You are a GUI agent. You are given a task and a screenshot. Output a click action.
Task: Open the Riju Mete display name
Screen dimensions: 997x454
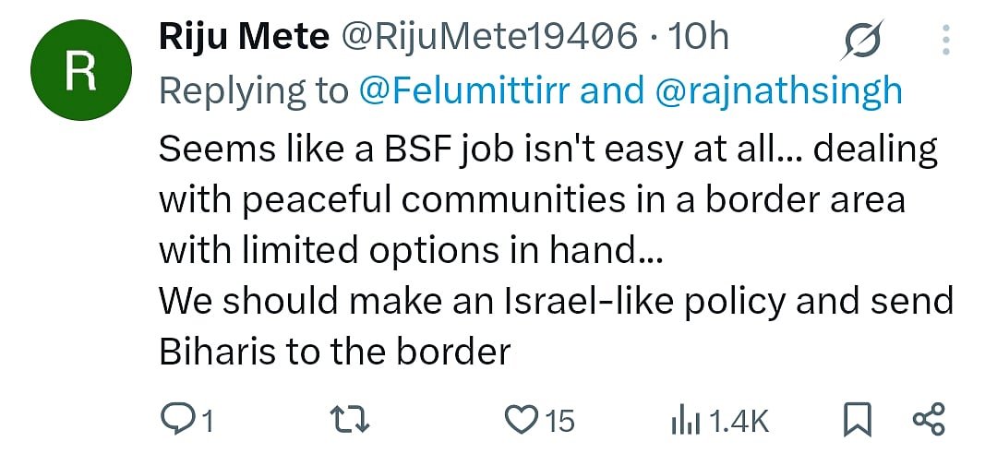244,37
